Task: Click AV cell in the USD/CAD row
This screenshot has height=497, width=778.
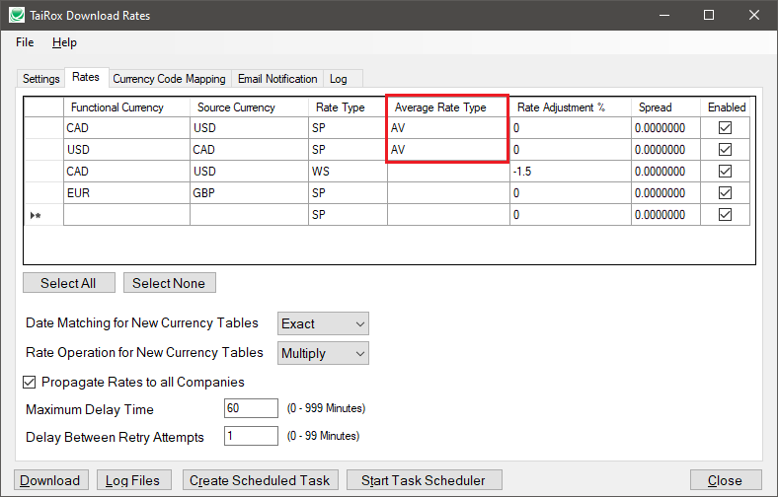Action: pos(448,150)
